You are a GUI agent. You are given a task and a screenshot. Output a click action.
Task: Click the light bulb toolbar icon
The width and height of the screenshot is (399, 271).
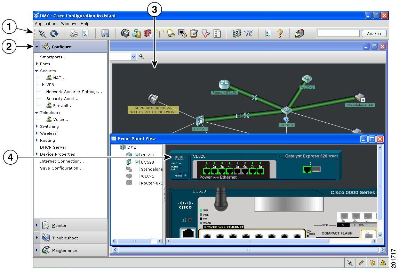click(171, 33)
